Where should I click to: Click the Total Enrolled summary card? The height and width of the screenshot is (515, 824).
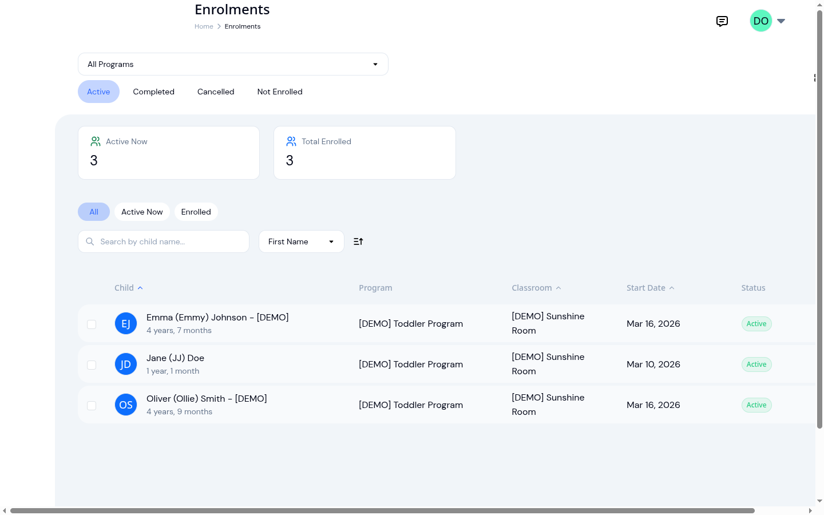pyautogui.click(x=365, y=153)
